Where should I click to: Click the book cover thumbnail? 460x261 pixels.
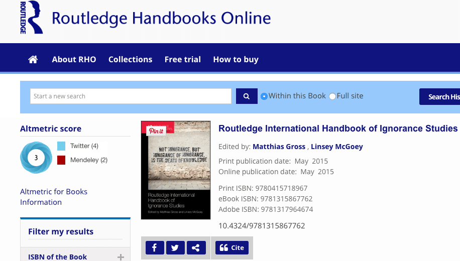tap(176, 170)
